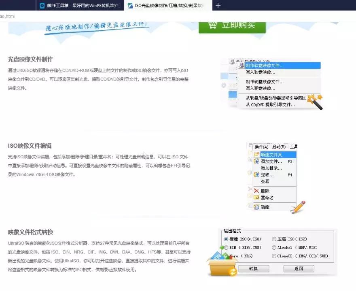Click the new tab plus button

[x=218, y=6]
